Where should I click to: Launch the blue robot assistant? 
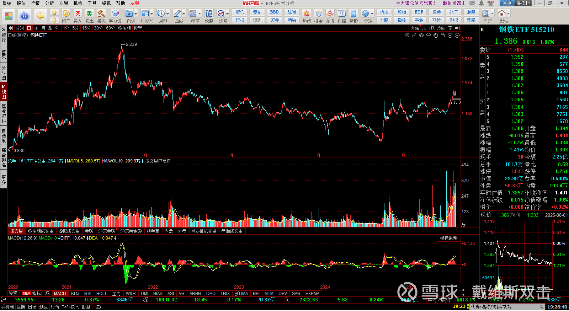click(x=24, y=16)
